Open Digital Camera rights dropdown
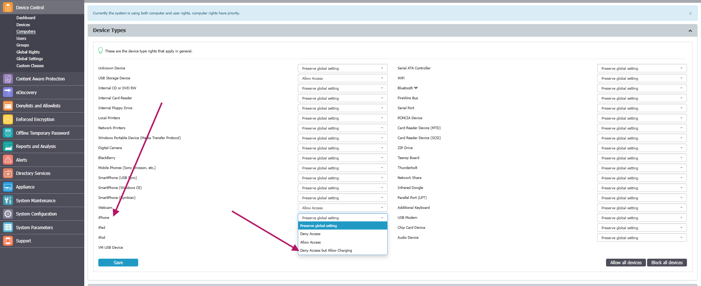 pos(343,148)
